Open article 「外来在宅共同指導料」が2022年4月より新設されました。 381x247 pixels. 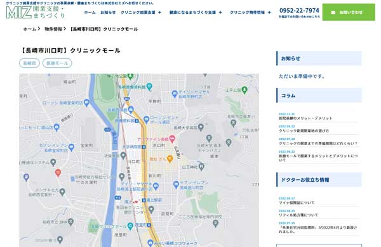[318, 229]
